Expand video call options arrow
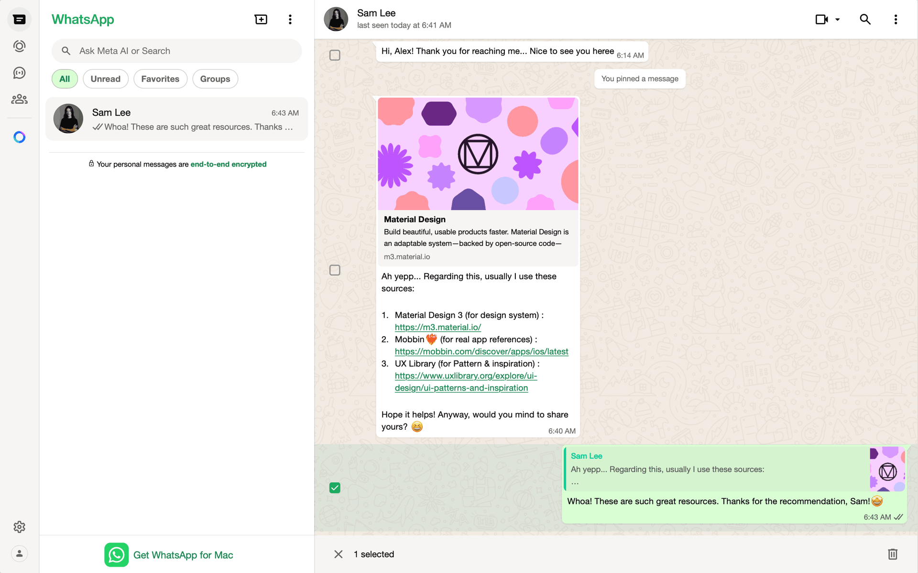 [x=838, y=20]
